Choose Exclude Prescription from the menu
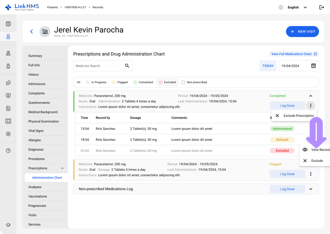This screenshot has width=330, height=234. click(x=295, y=116)
